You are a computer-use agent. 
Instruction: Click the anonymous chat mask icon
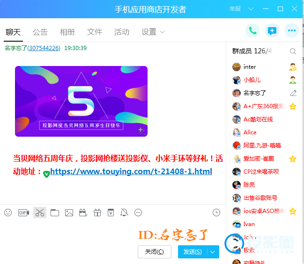[83, 213]
